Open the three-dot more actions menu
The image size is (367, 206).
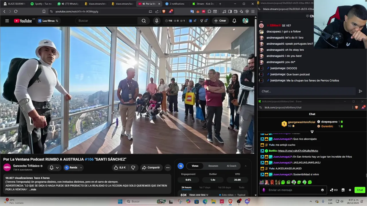[x=168, y=168]
